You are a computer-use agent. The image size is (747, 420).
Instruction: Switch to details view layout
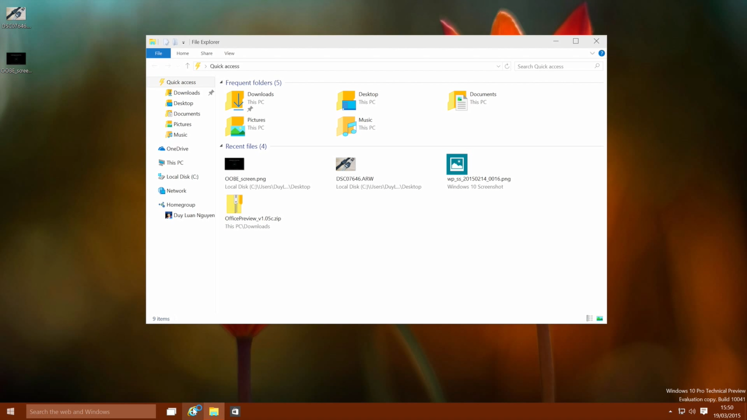tap(590, 318)
